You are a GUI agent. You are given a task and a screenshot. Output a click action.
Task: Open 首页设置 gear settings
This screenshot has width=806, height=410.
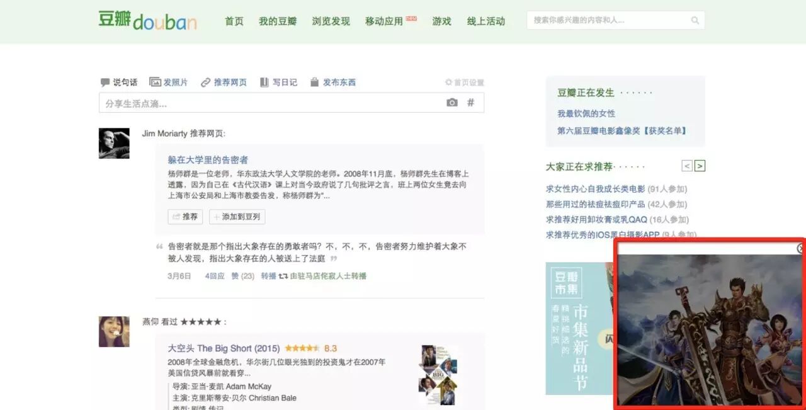coord(465,83)
